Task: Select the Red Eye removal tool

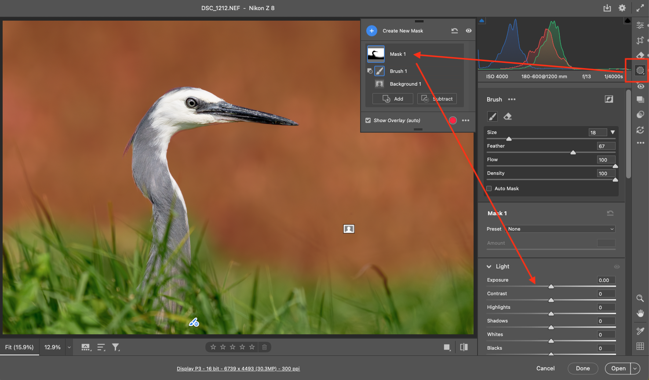Action: click(640, 86)
